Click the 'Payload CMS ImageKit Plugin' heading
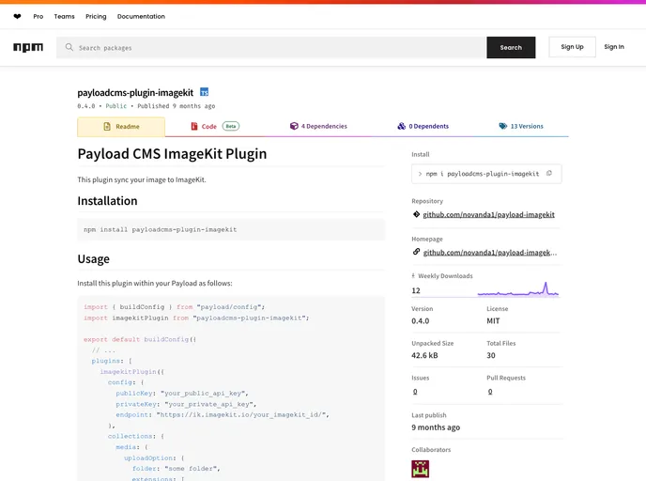Screen dimensions: 646x481 tap(172, 154)
